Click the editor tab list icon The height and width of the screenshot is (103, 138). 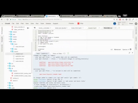[x=35, y=28]
